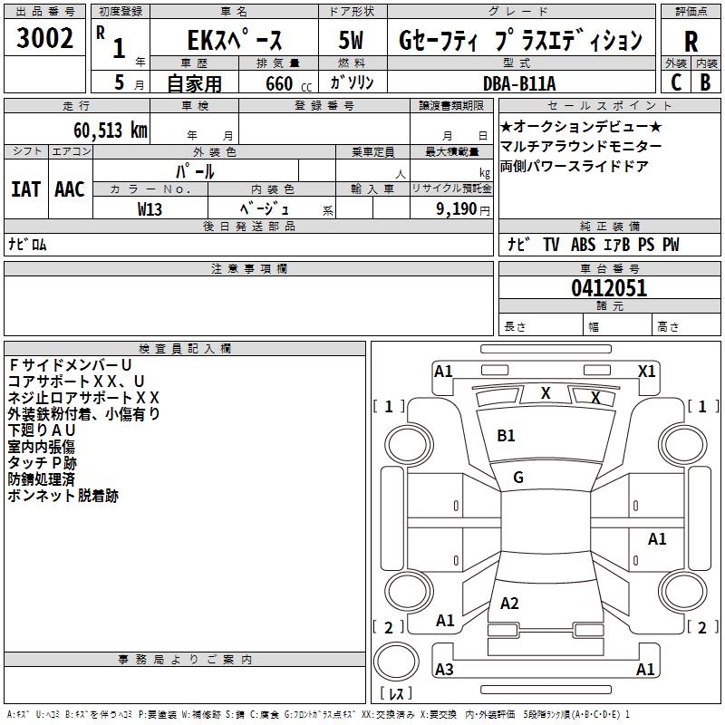The height and width of the screenshot is (725, 725).
Task: Click the マルチアラウンドモニター sales point
Action: [x=581, y=146]
